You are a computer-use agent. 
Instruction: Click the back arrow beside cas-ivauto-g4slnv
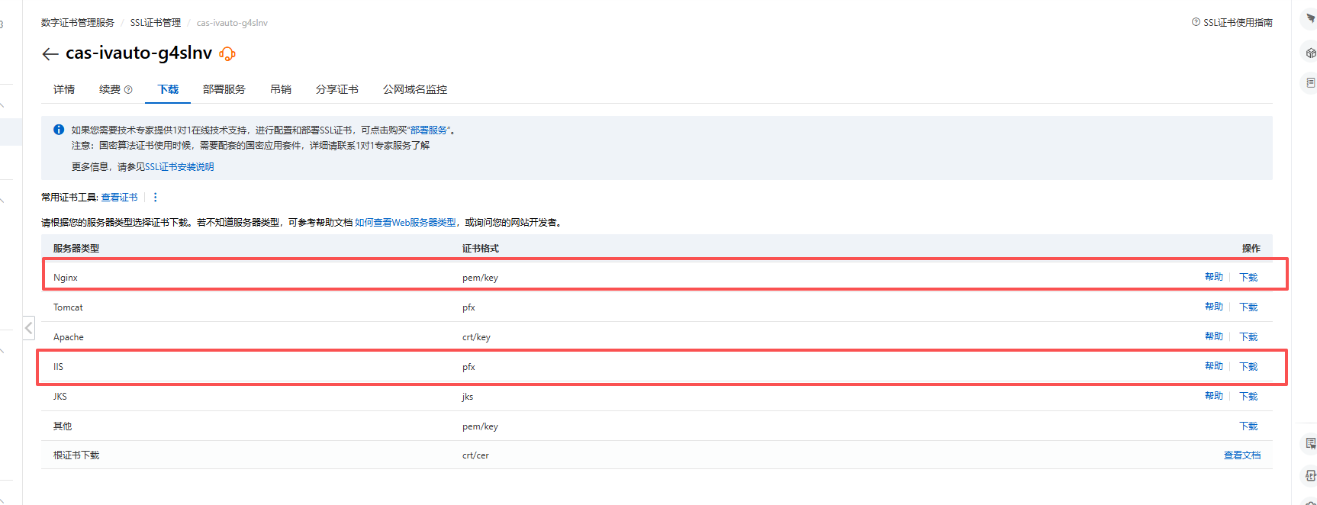pyautogui.click(x=50, y=53)
